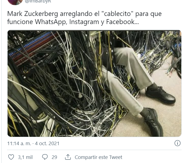Click the author's profile avatar
The width and height of the screenshot is (187, 163).
(x=15, y=2)
